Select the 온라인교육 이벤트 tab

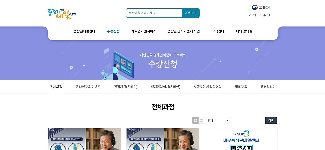click(88, 87)
